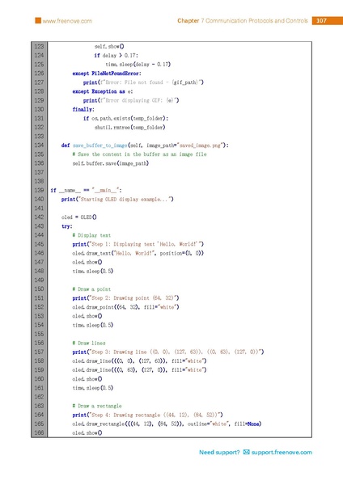This screenshot has width=343, height=485.
Task: Click the '# Draw lines' comment
Action: (x=88, y=343)
